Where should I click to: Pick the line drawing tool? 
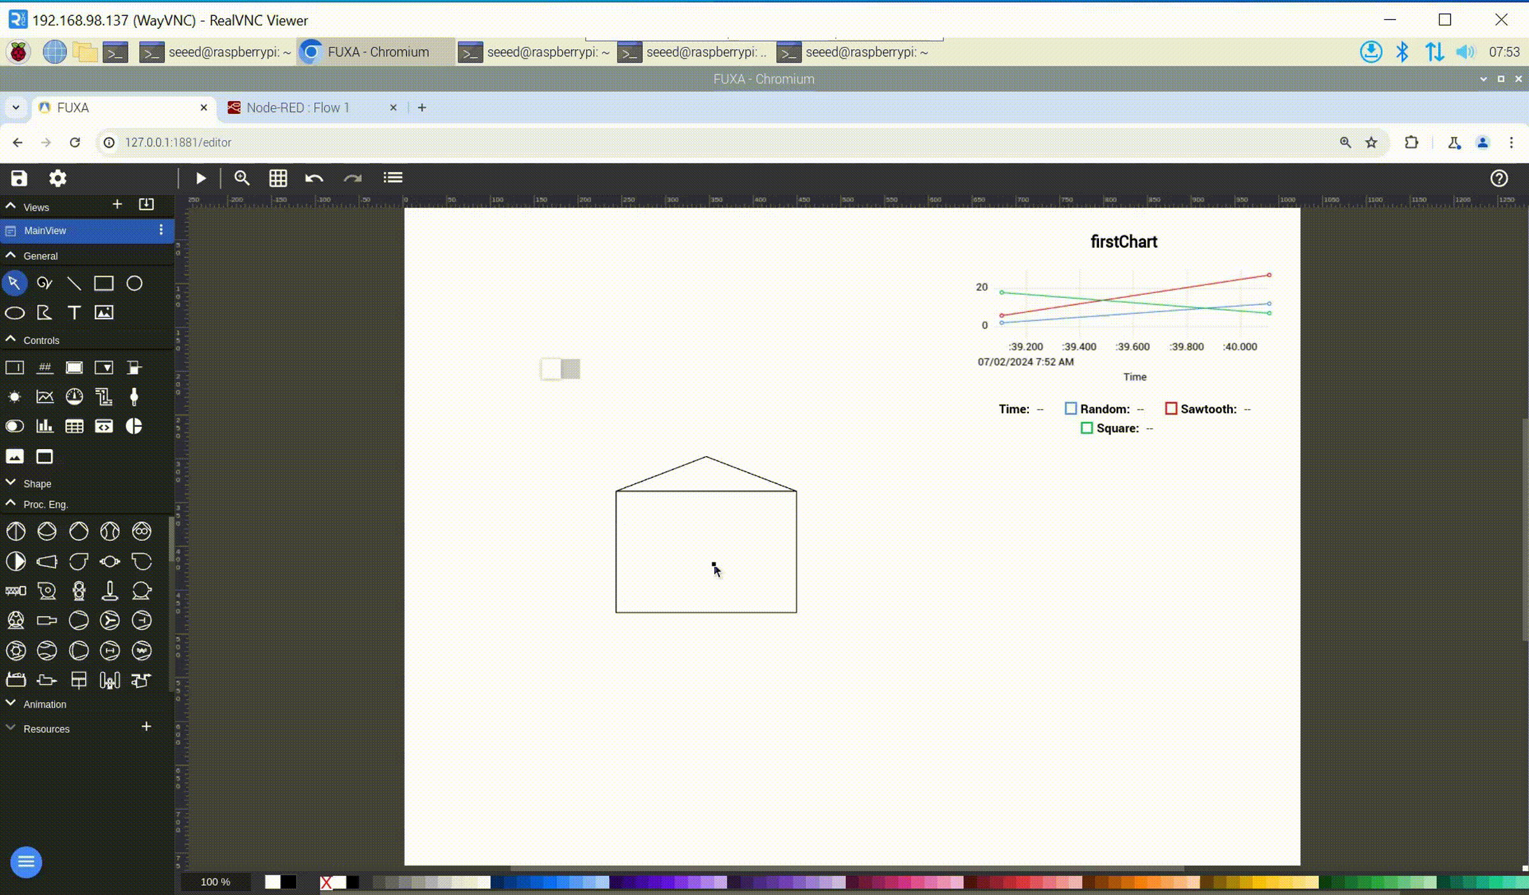[74, 283]
